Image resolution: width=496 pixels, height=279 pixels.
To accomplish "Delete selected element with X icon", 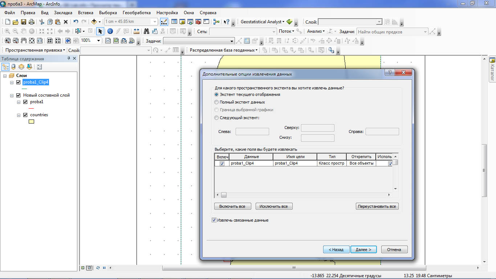I will [x=66, y=22].
